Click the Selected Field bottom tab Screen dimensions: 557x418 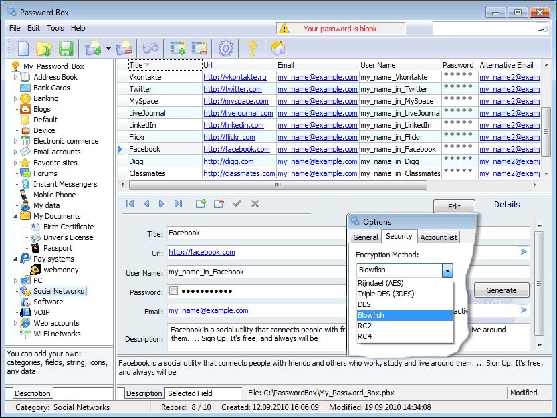[x=190, y=393]
